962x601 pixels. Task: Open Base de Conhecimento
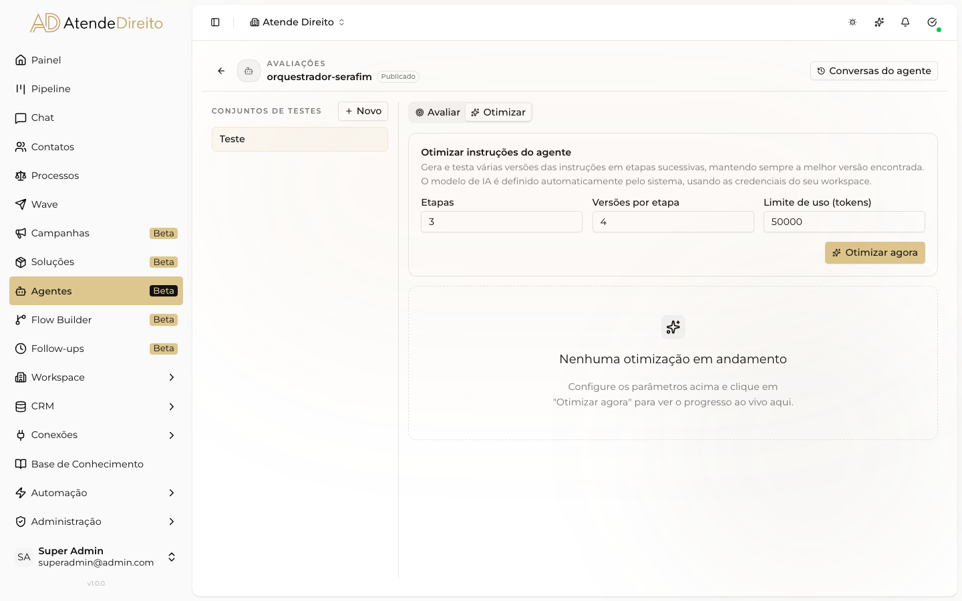pos(96,464)
